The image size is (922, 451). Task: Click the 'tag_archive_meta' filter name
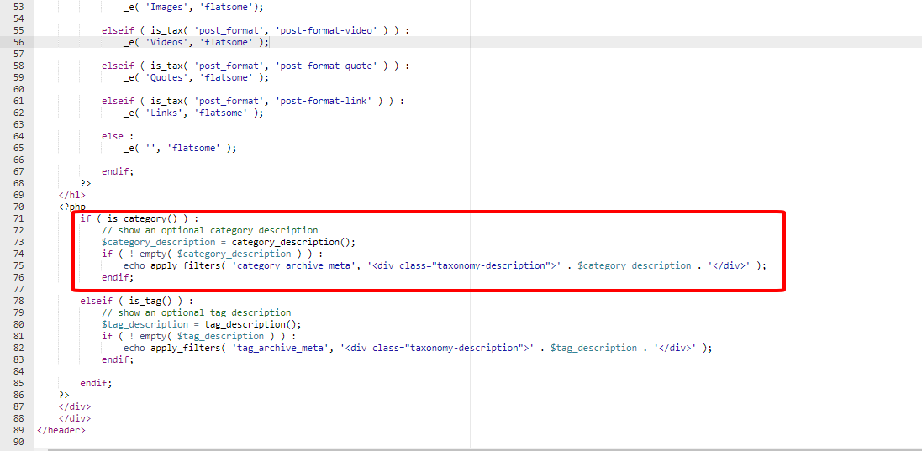click(280, 348)
